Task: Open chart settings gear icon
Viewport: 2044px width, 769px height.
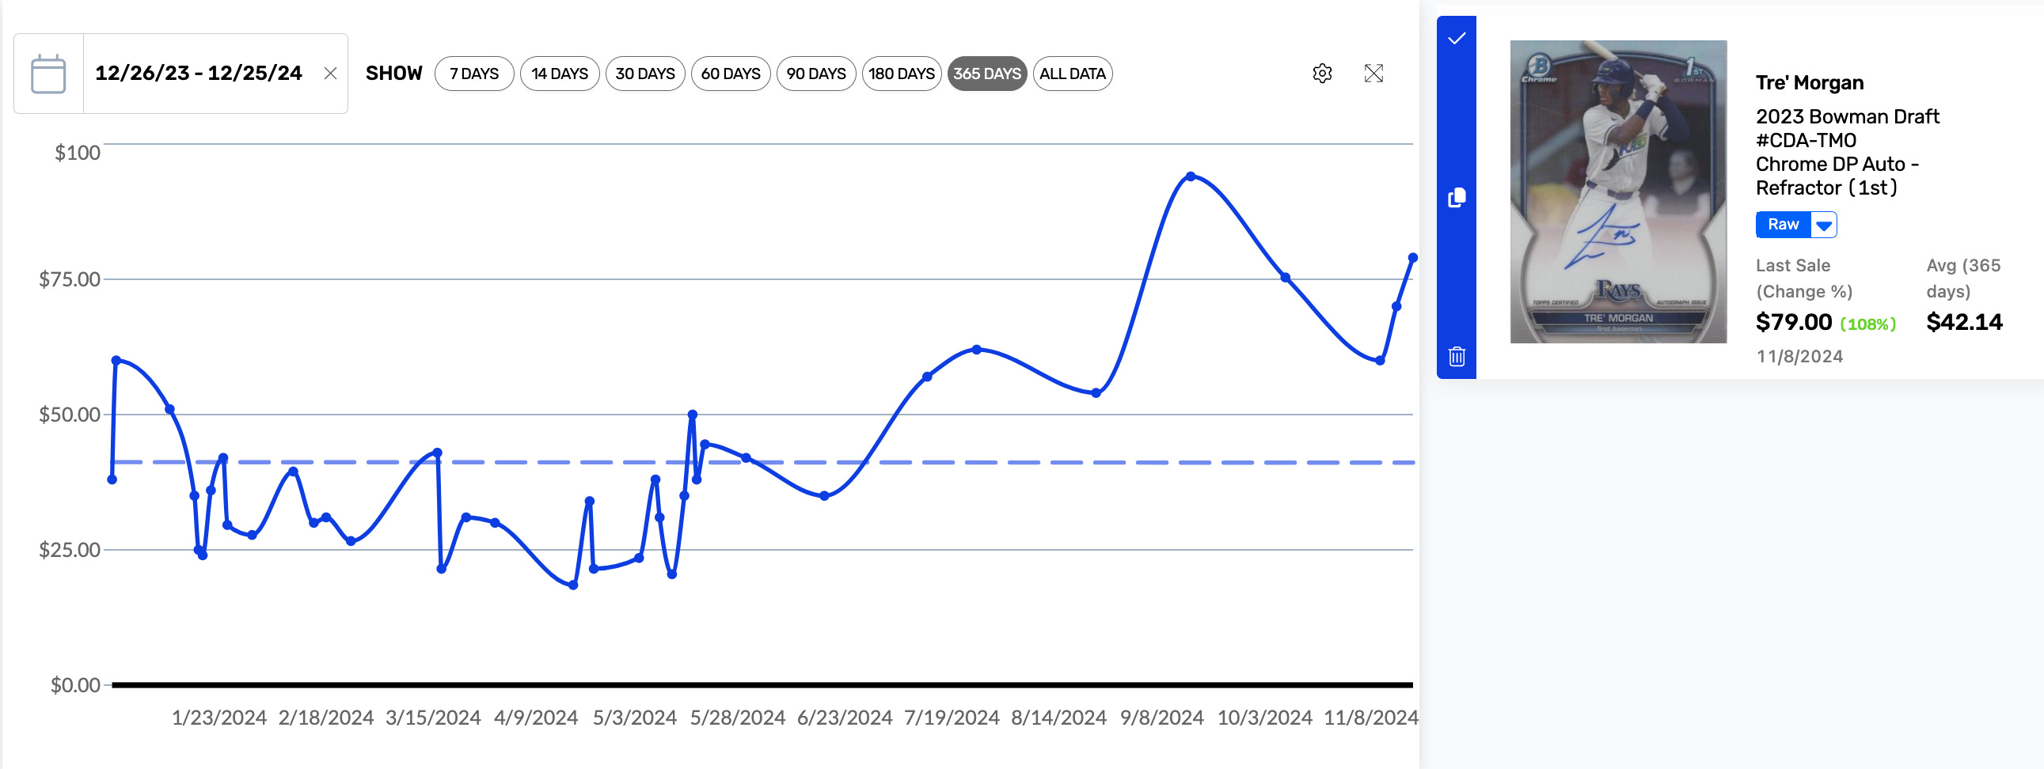Action: pos(1322,74)
